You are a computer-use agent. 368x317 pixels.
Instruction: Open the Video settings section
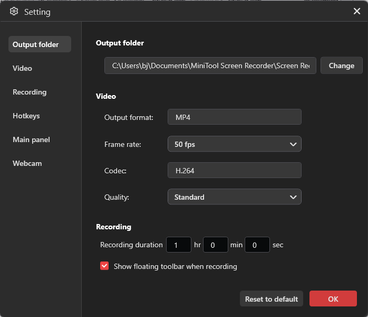click(23, 68)
